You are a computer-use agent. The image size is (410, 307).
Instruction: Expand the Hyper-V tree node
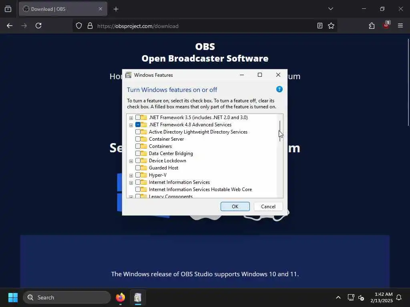(x=131, y=175)
